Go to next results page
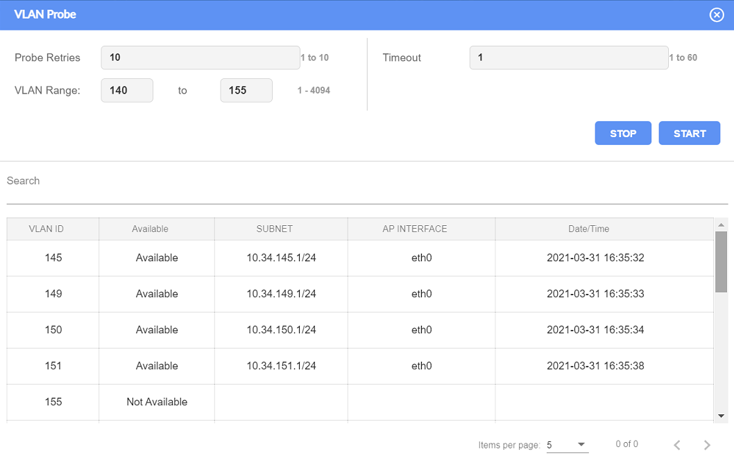The image size is (734, 458). (707, 445)
